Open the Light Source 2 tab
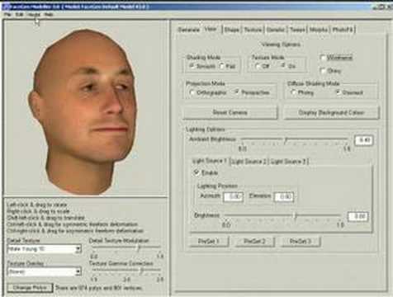393x297 pixels. point(249,162)
